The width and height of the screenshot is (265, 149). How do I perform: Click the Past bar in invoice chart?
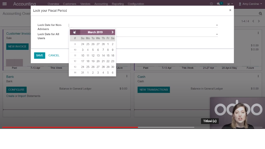(14, 63)
